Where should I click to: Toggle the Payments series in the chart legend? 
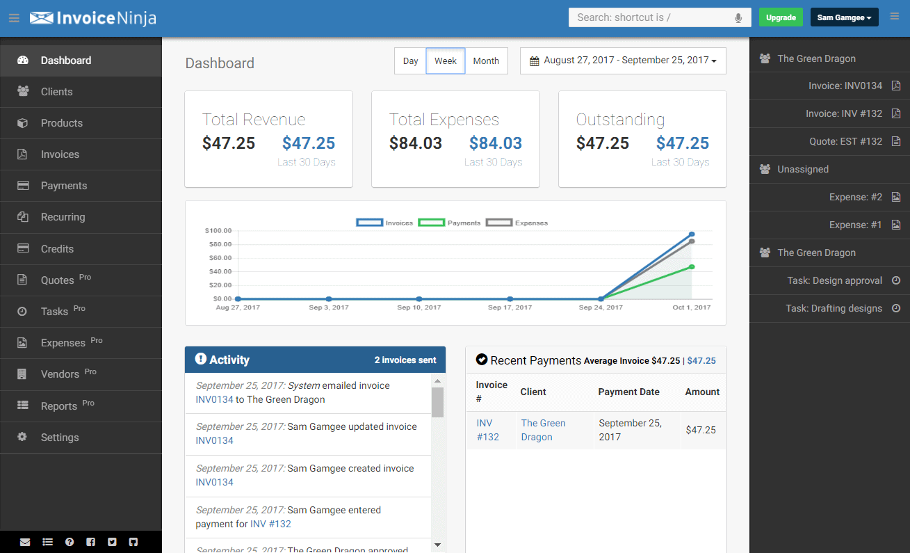(449, 223)
